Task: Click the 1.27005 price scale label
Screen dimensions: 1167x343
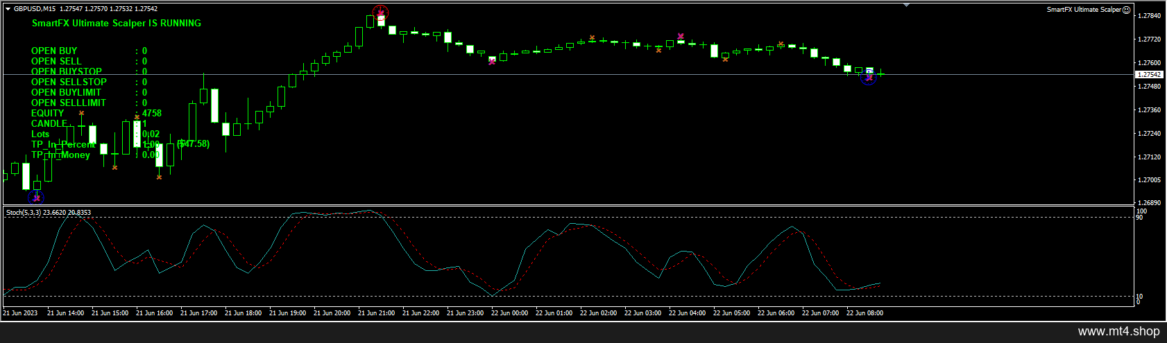Action: 1150,180
